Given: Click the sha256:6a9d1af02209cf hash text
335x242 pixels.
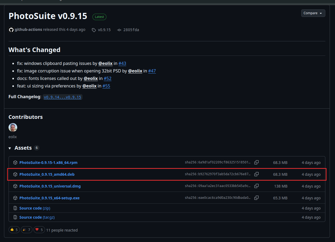Looking at the screenshot, I should coord(218,162).
